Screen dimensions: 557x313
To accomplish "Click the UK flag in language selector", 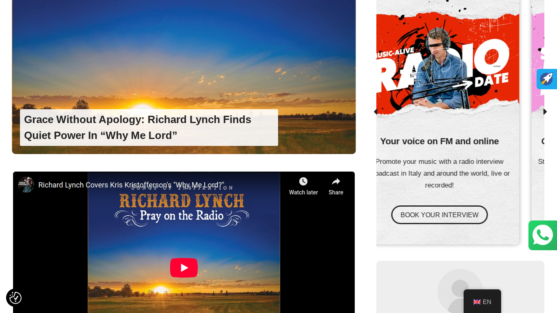I will click(477, 302).
